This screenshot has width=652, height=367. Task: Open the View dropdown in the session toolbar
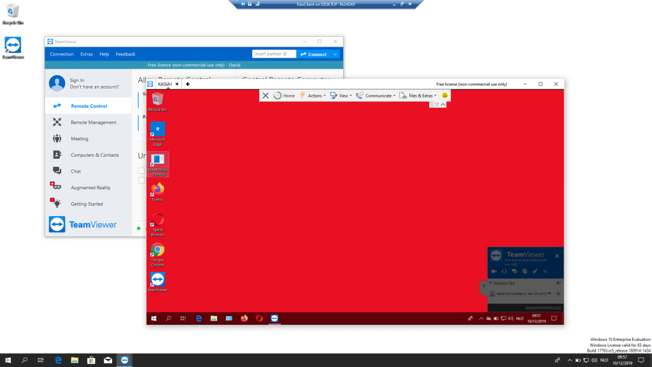pos(341,96)
